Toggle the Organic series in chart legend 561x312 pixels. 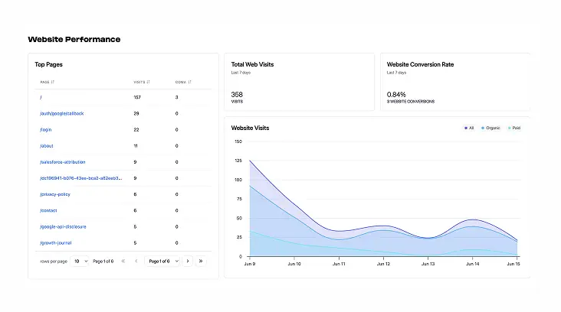click(490, 128)
